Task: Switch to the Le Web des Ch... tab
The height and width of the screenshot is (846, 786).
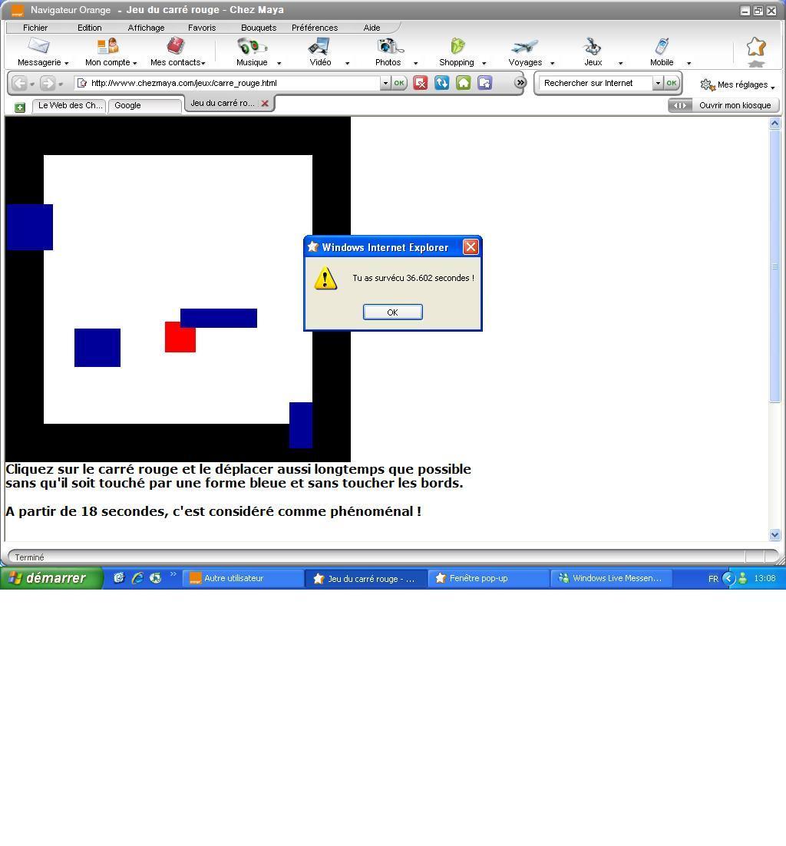Action: point(69,106)
